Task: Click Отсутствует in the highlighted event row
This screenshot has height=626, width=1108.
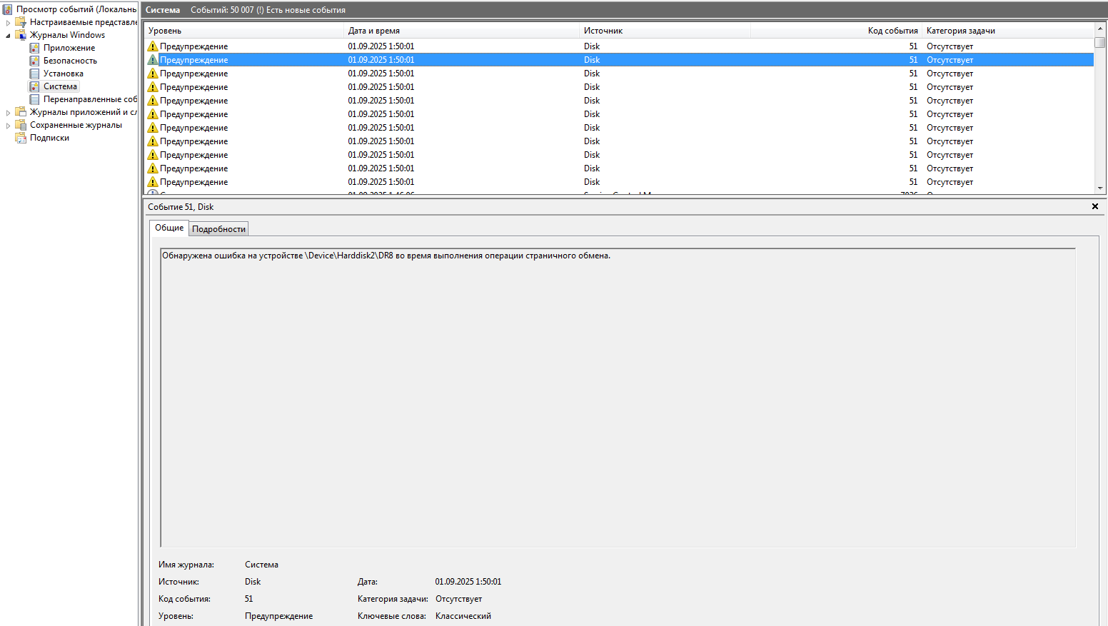Action: click(950, 60)
